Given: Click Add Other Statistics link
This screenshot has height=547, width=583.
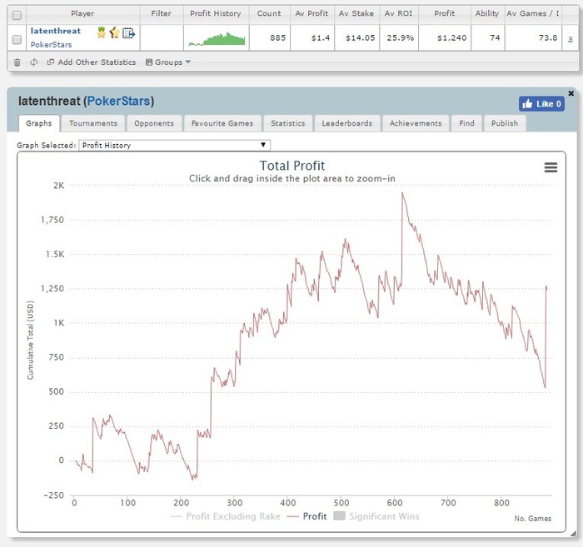Looking at the screenshot, I should click(x=92, y=62).
